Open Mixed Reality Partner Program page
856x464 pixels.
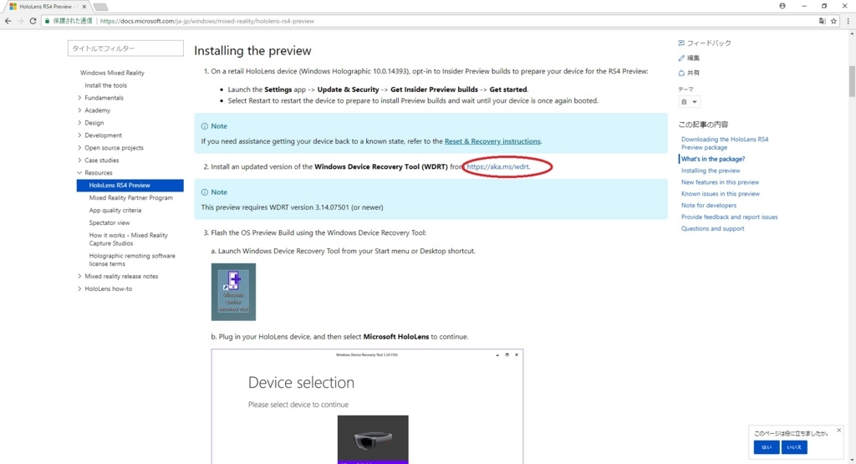tap(130, 197)
